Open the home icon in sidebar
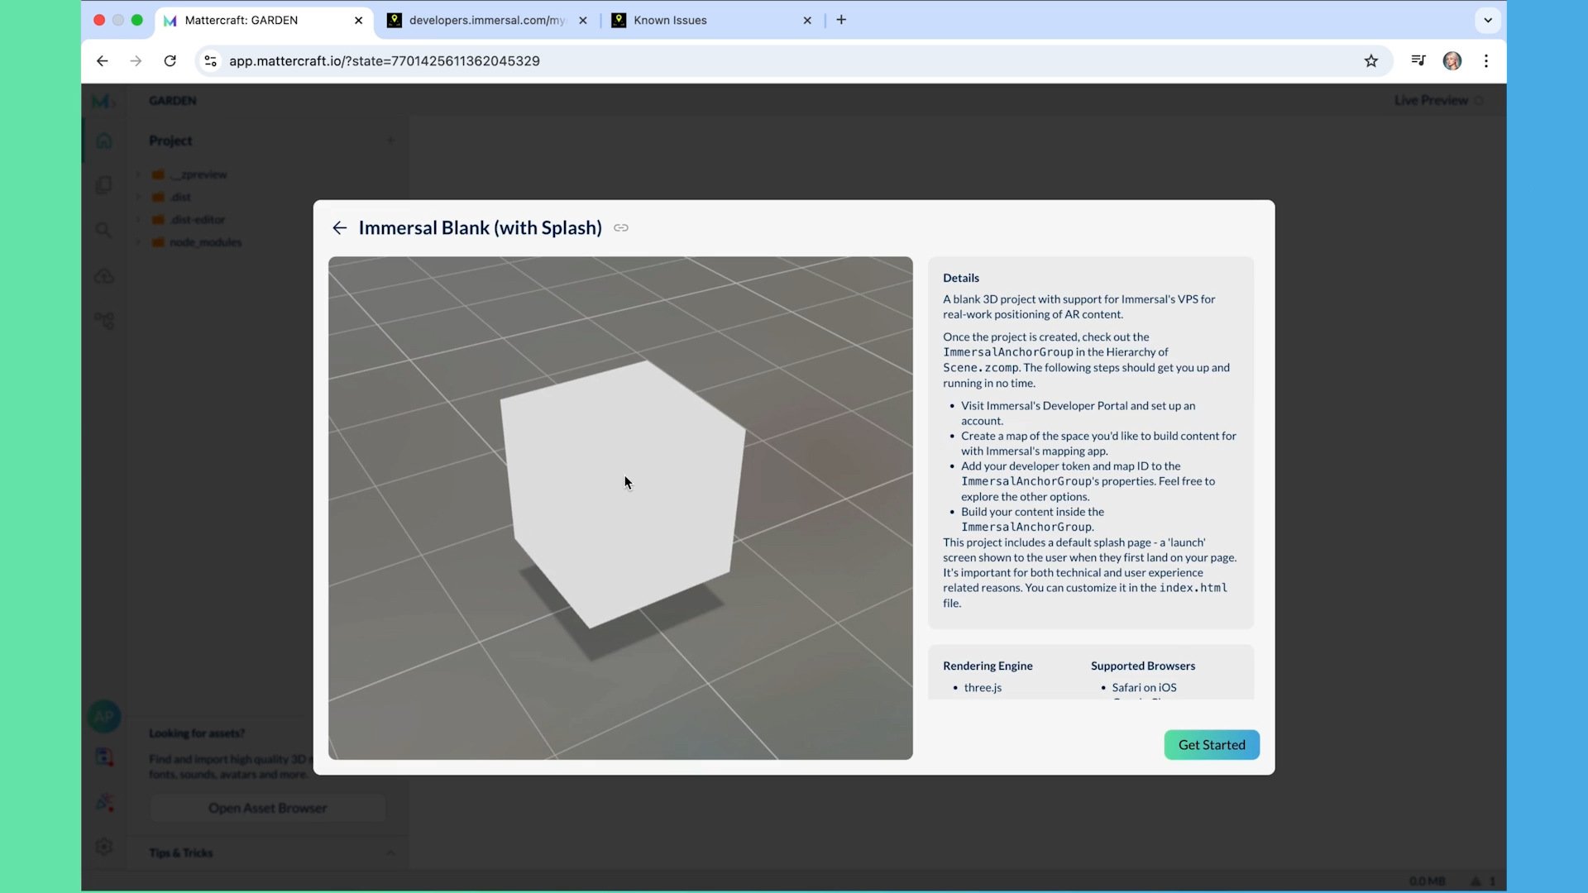Viewport: 1588px width, 893px height. tap(103, 141)
